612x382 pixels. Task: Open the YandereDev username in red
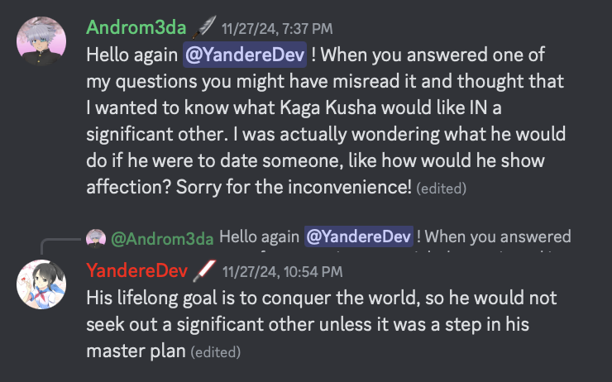136,270
